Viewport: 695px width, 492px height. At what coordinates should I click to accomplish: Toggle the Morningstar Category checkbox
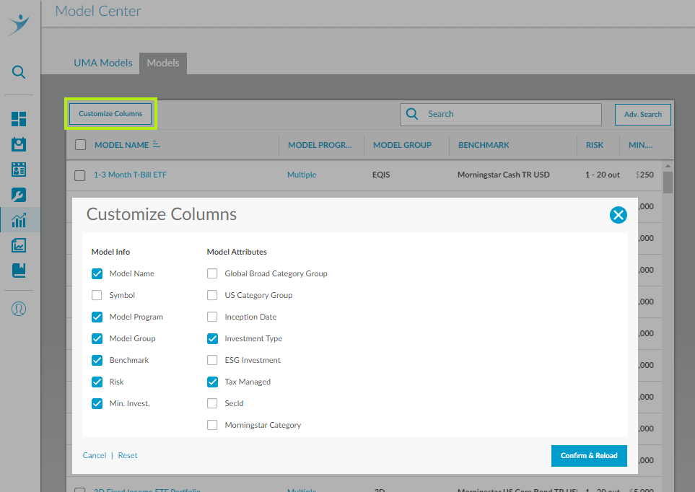[x=212, y=425]
